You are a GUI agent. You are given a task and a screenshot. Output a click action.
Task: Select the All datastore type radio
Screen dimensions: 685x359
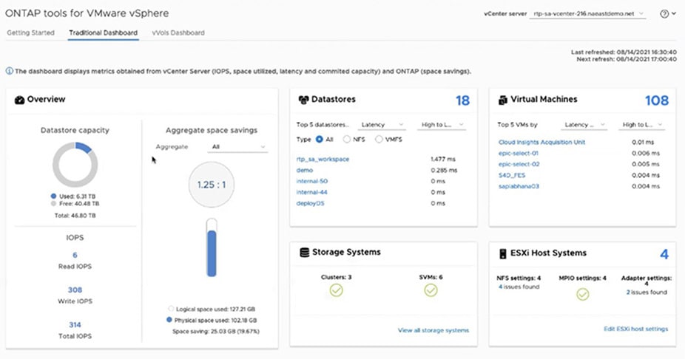pyautogui.click(x=320, y=139)
